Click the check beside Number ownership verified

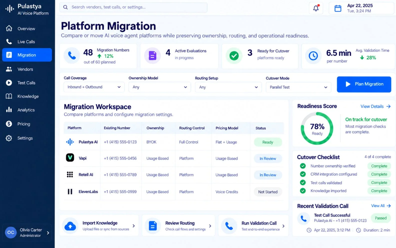pos(303,166)
